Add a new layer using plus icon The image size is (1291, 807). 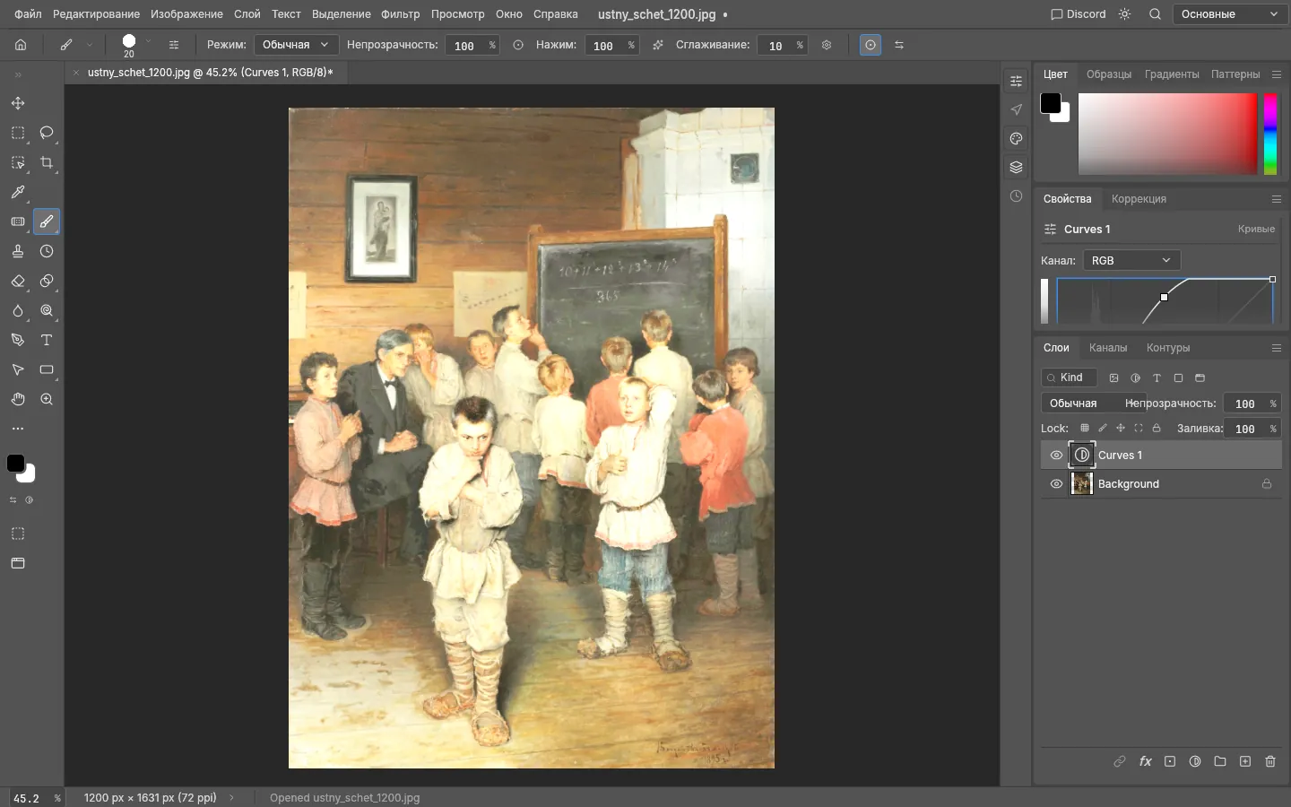pyautogui.click(x=1245, y=761)
